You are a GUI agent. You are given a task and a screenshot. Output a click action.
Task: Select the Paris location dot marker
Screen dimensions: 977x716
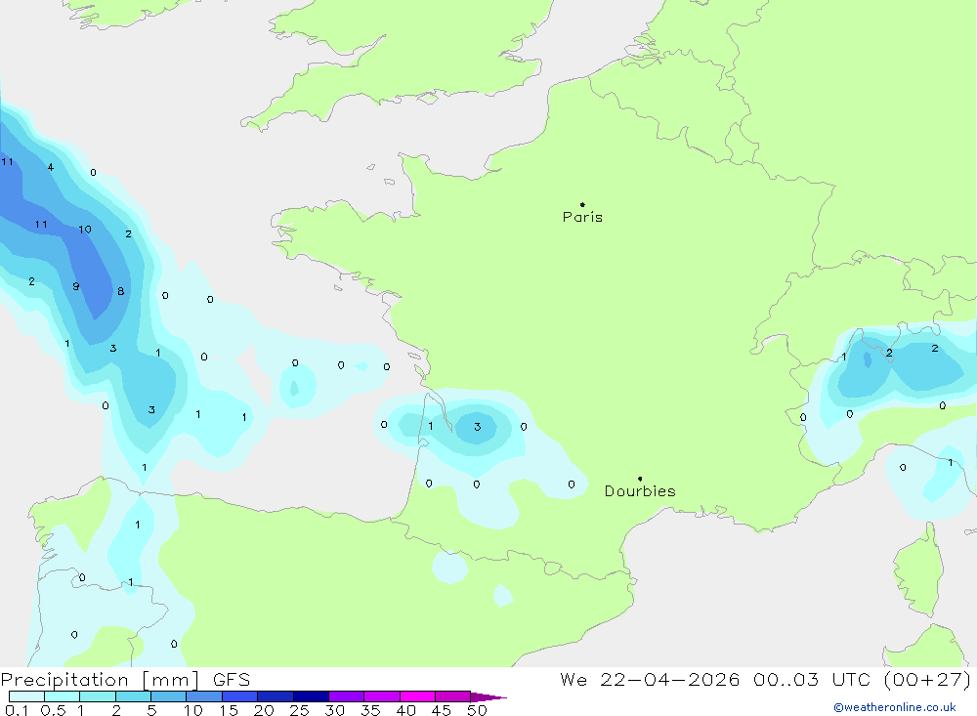tap(582, 204)
